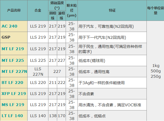Select the 粉末粒径 column header
Viewport: 164px width, 121px height.
(x=71, y=10)
